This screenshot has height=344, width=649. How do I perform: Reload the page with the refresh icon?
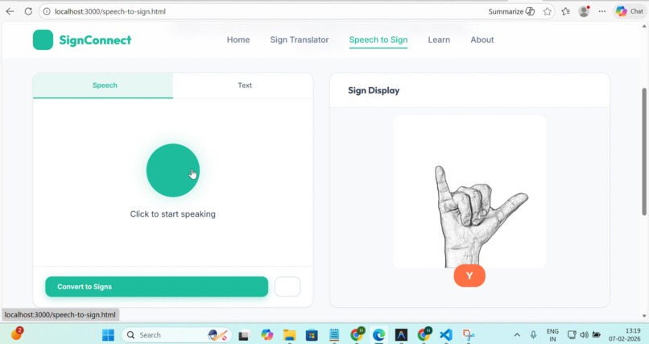coord(28,11)
